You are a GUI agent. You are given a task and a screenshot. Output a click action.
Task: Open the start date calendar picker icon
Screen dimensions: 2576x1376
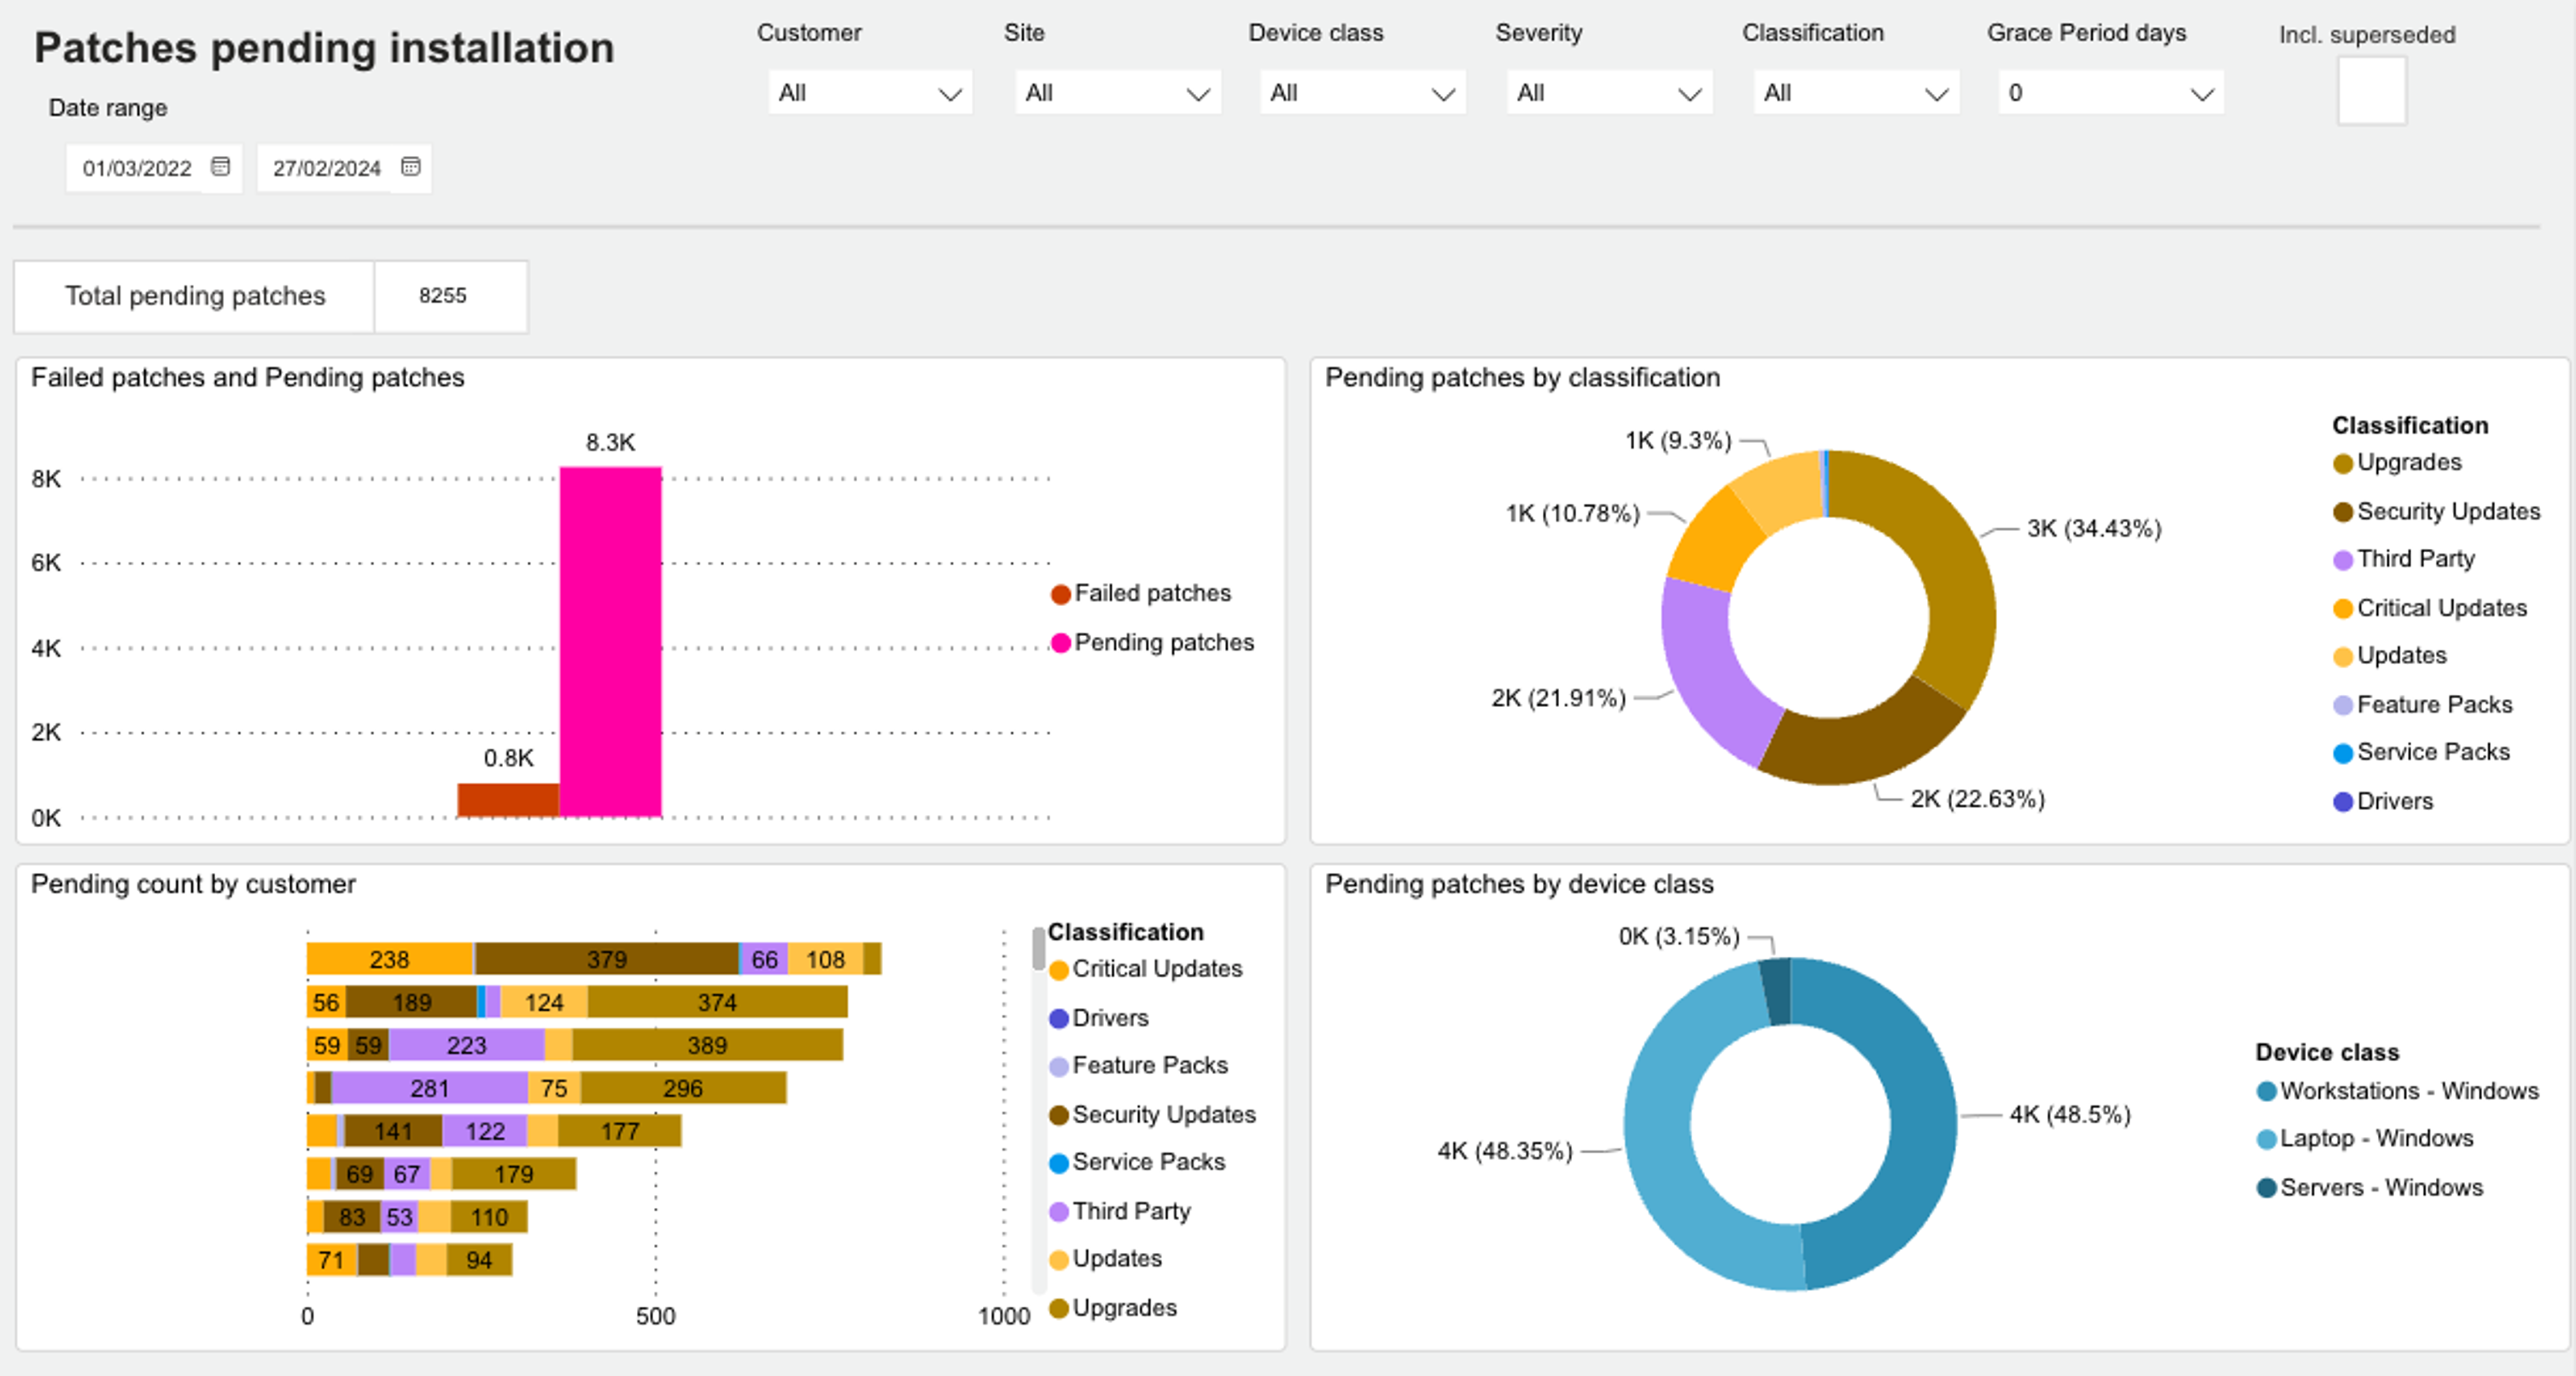click(x=220, y=166)
